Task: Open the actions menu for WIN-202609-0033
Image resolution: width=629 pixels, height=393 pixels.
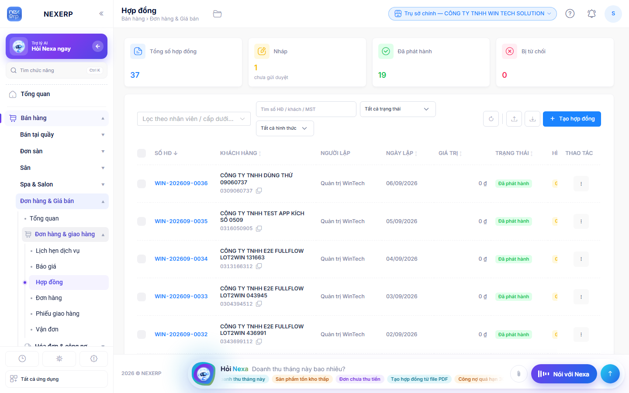Action: 581,296
